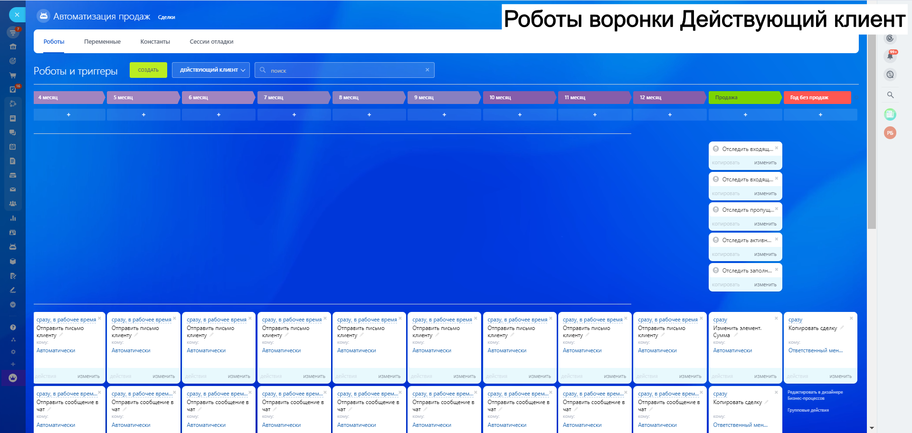Viewport: 912px width, 433px height.
Task: Open notifications bell with 99+ badge
Action: point(891,56)
